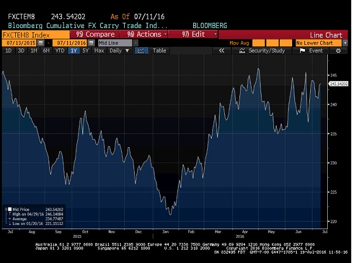This screenshot has width=360, height=263.
Task: Collapse toolbar with double left chevron
Action: pyautogui.click(x=221, y=51)
